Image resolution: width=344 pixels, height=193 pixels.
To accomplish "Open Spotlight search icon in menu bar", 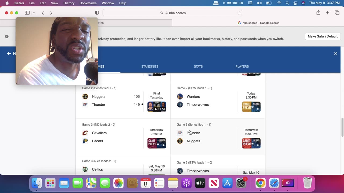I will click(x=287, y=3).
